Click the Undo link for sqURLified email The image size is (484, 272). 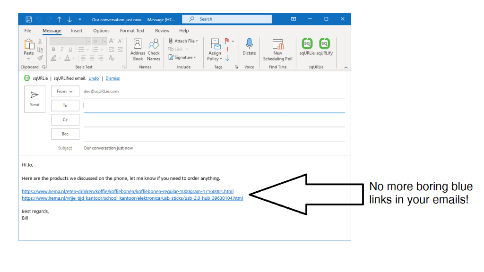93,78
